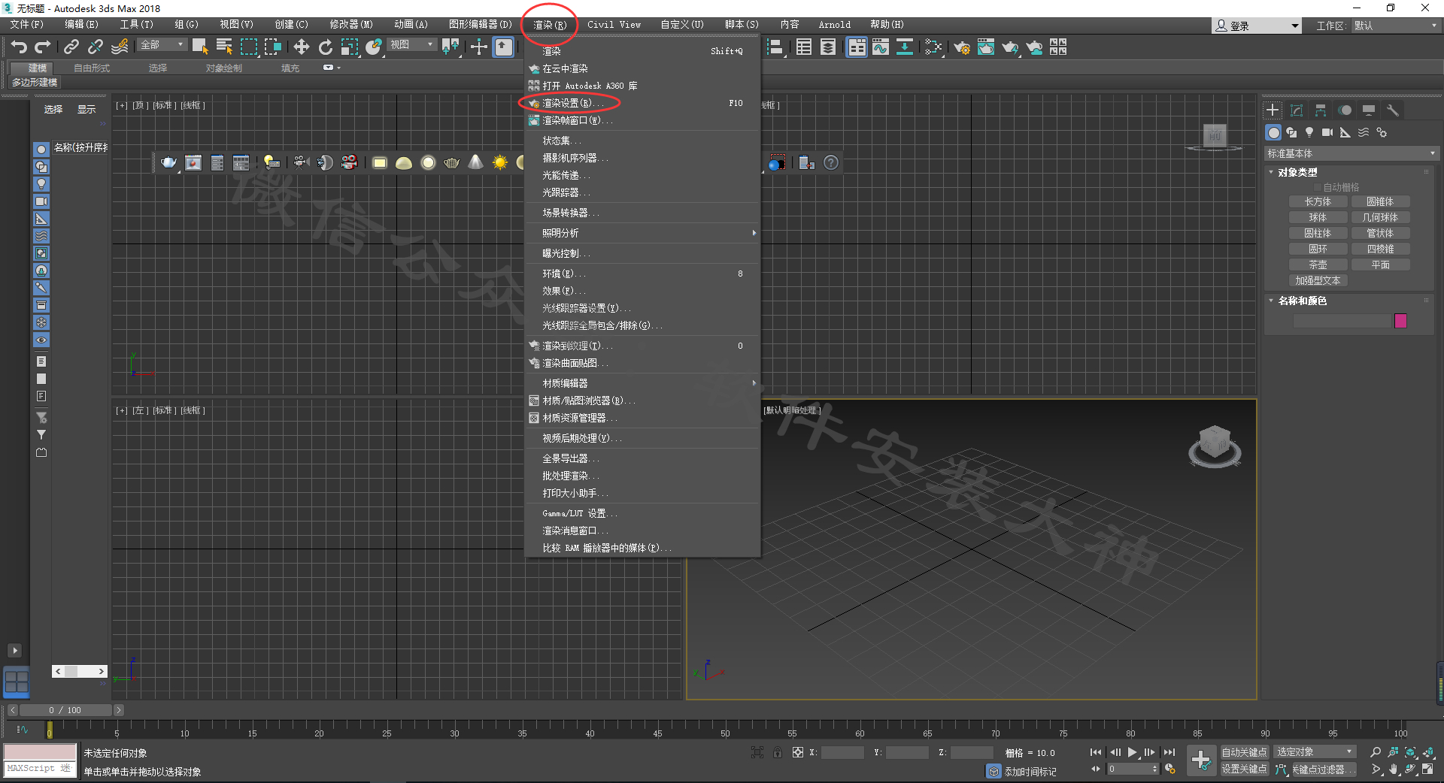
Task: Create a 长方体 box primitive
Action: [1318, 201]
